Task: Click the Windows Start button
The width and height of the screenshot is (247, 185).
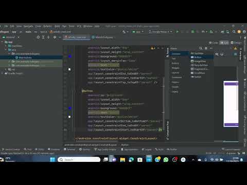Action: click(52, 160)
